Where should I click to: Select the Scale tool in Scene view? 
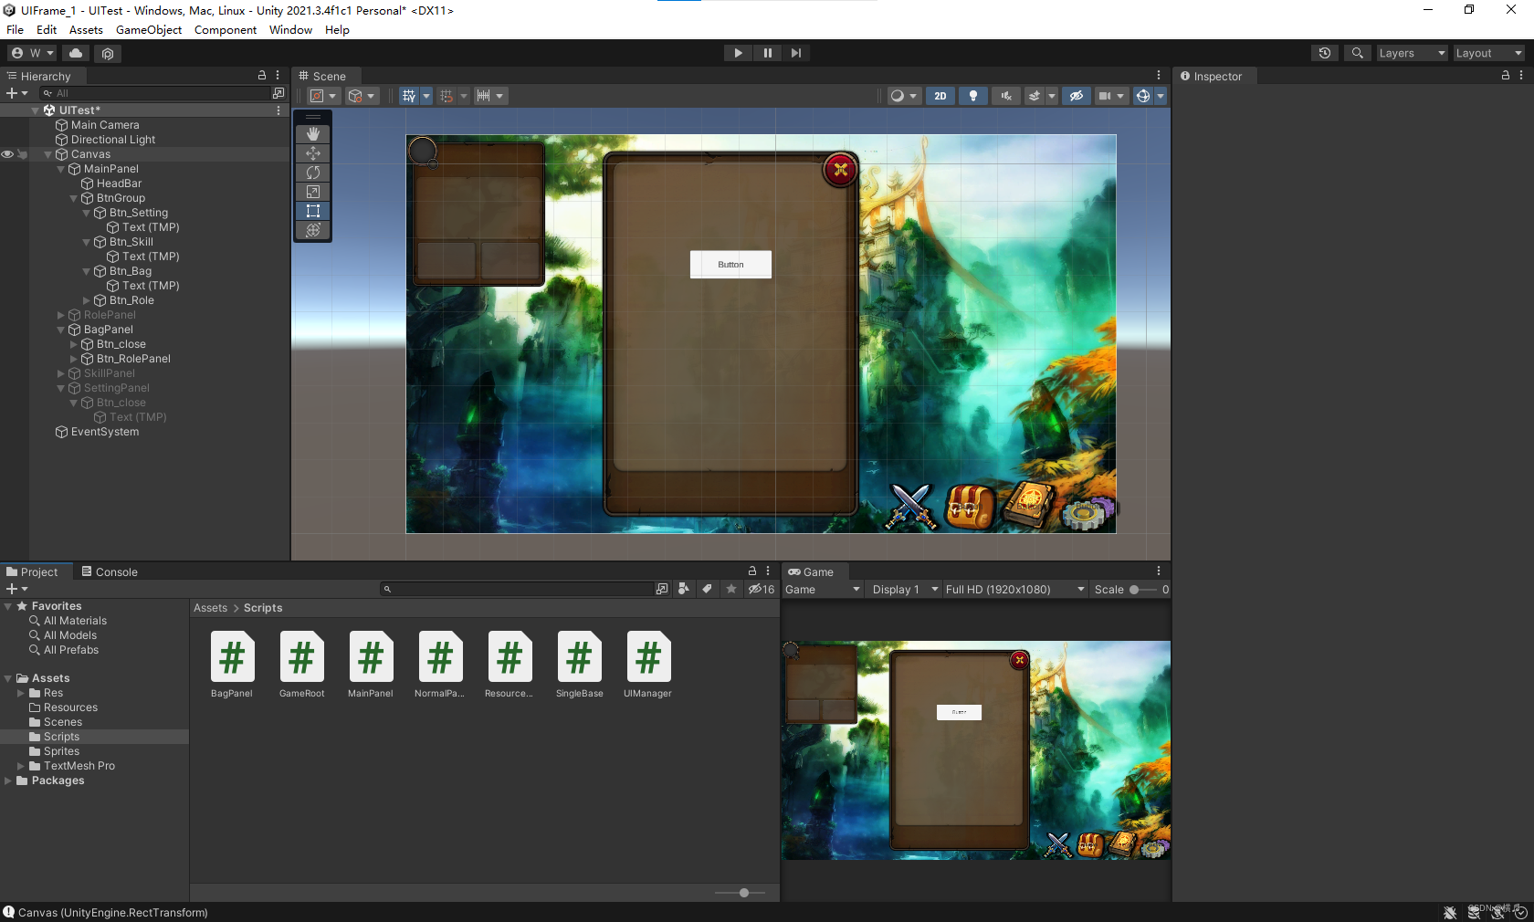[x=313, y=192]
